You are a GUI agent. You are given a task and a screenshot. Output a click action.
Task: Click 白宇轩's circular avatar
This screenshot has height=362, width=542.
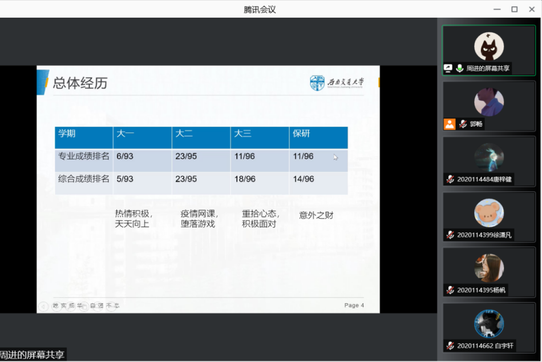tap(489, 324)
